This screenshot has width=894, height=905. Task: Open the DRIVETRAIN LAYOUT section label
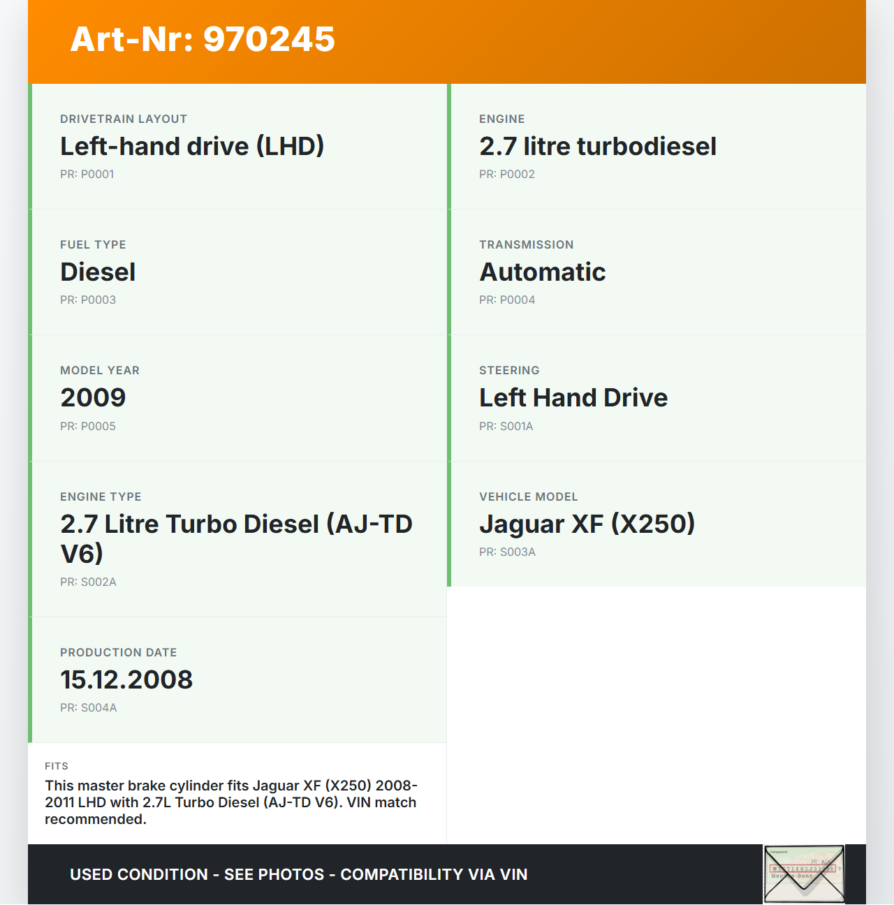[x=124, y=119]
